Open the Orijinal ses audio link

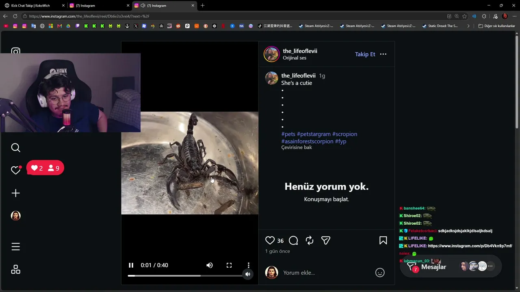(295, 58)
